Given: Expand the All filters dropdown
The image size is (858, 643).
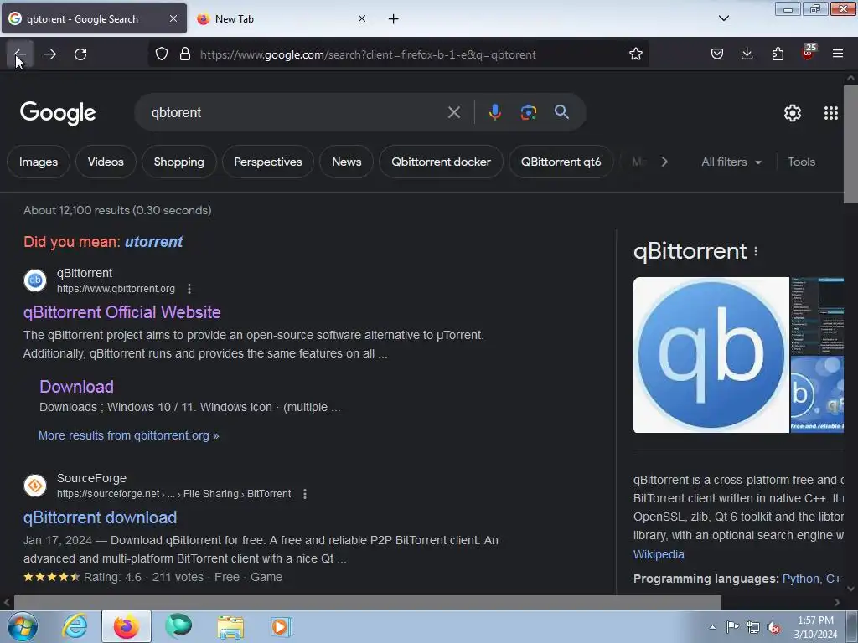Looking at the screenshot, I should [731, 162].
